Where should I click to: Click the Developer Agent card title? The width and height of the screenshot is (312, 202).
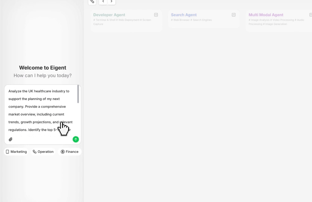(109, 15)
